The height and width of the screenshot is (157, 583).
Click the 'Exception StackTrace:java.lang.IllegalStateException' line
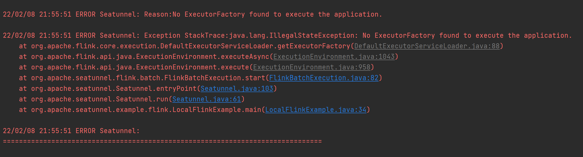click(287, 35)
